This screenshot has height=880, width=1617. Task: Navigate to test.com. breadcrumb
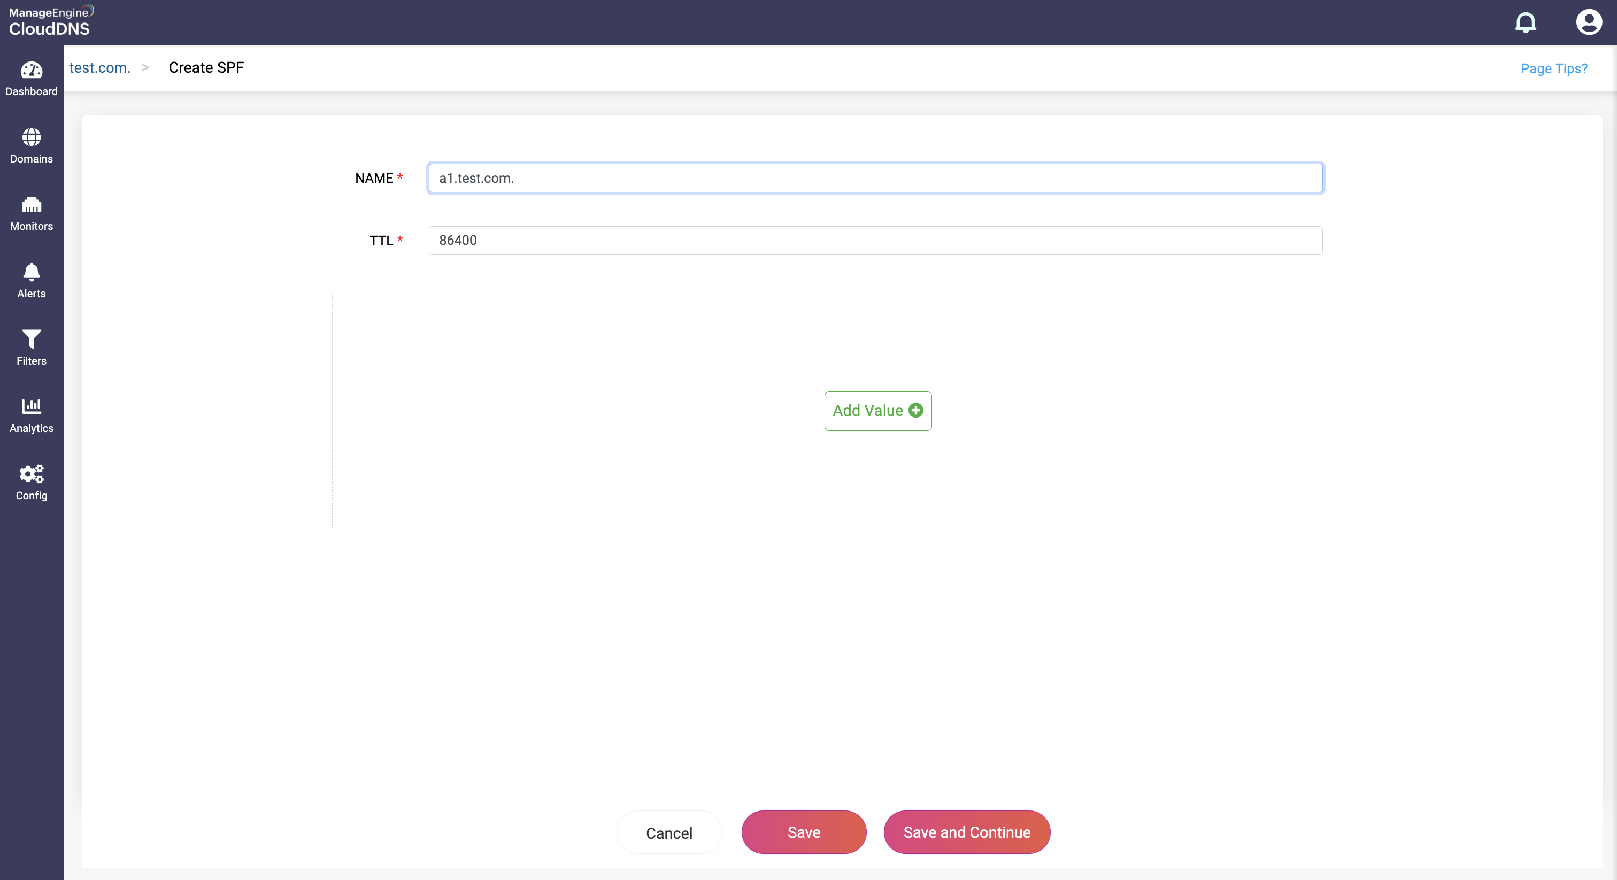100,68
